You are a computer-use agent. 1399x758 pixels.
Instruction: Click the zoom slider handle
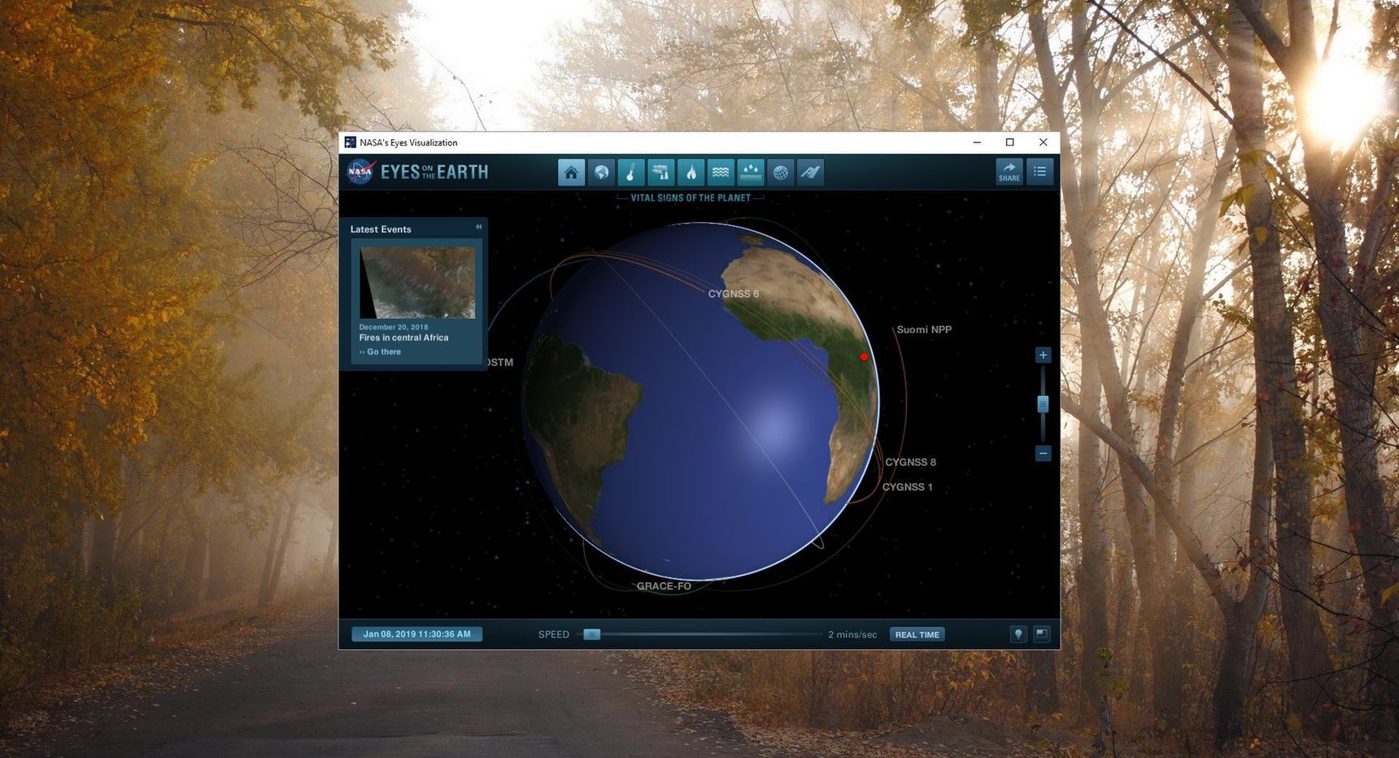point(1043,404)
